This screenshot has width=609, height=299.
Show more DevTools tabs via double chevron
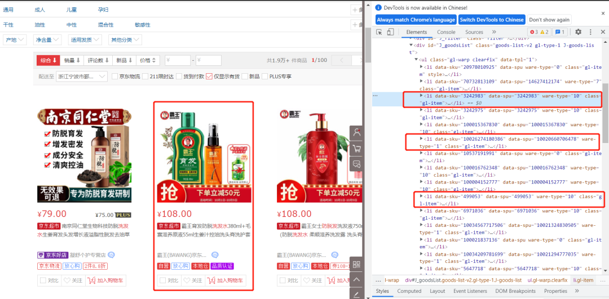(x=494, y=32)
